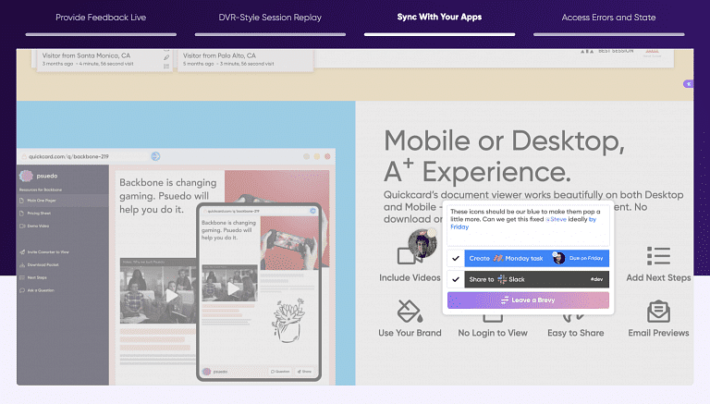Screen dimensions: 710x404
Task: Toggle the Share to Slack checkbox
Action: pos(456,279)
